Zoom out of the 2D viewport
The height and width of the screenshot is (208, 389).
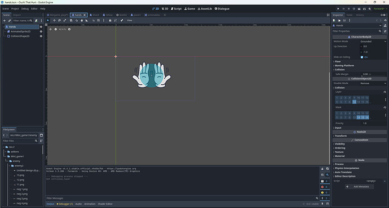coord(56,29)
